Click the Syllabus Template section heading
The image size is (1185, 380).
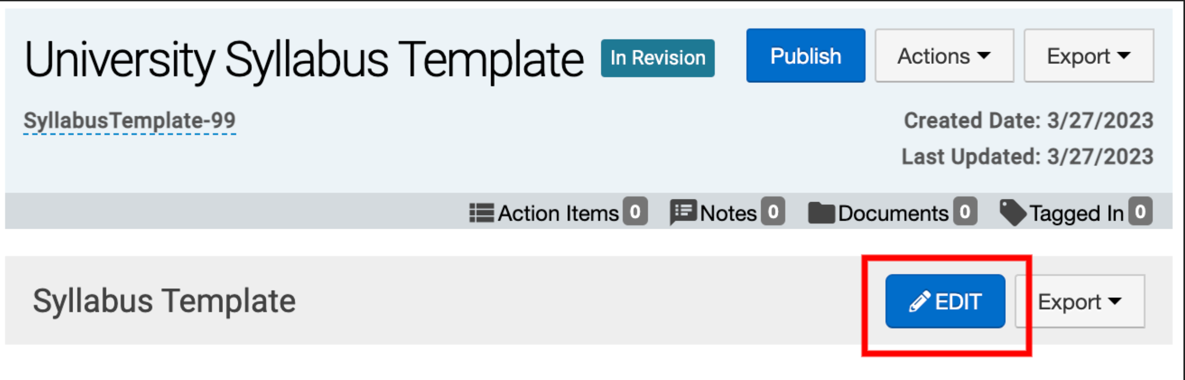coord(164,301)
